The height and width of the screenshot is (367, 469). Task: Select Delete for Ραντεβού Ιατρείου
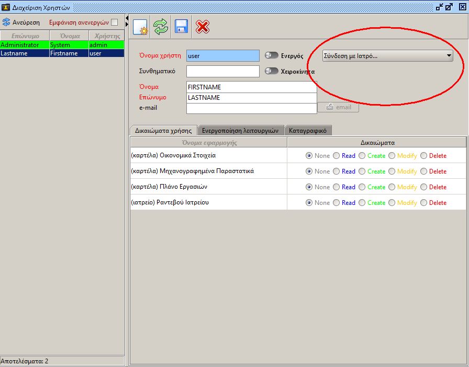point(424,203)
